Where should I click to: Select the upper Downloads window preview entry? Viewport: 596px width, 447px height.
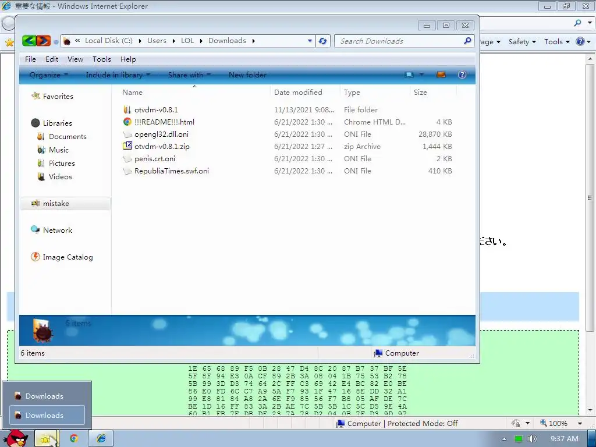tap(47, 396)
